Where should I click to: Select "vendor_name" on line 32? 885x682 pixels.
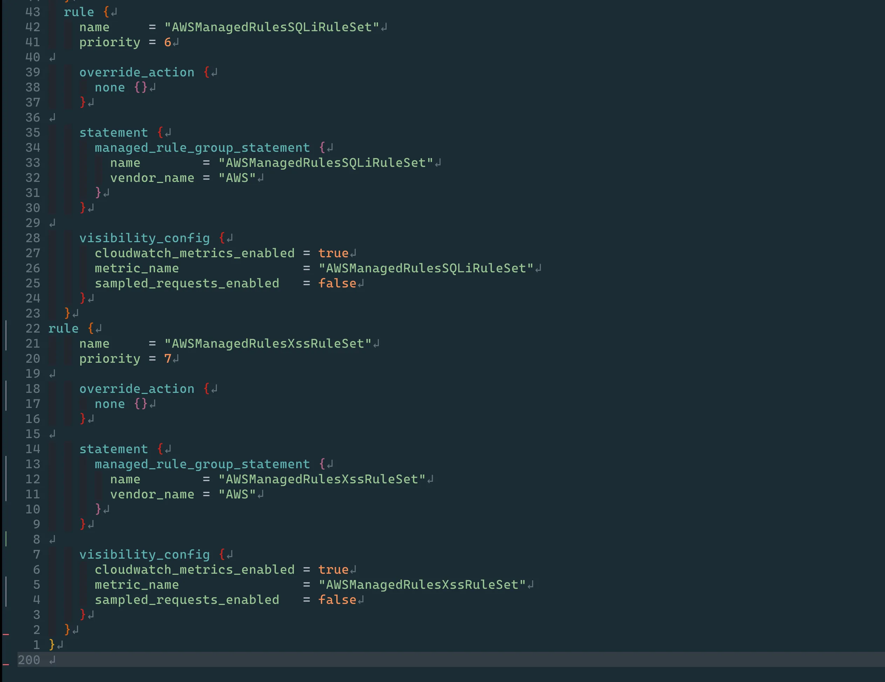click(x=153, y=178)
